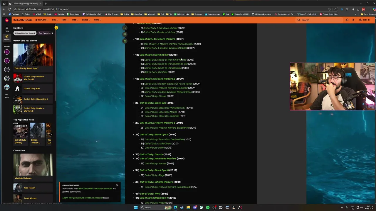Select the Top Pages this Week tab

click(x=45, y=33)
